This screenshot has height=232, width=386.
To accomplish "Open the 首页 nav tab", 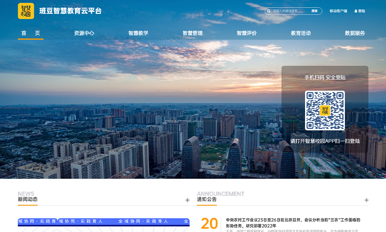I will pyautogui.click(x=31, y=33).
